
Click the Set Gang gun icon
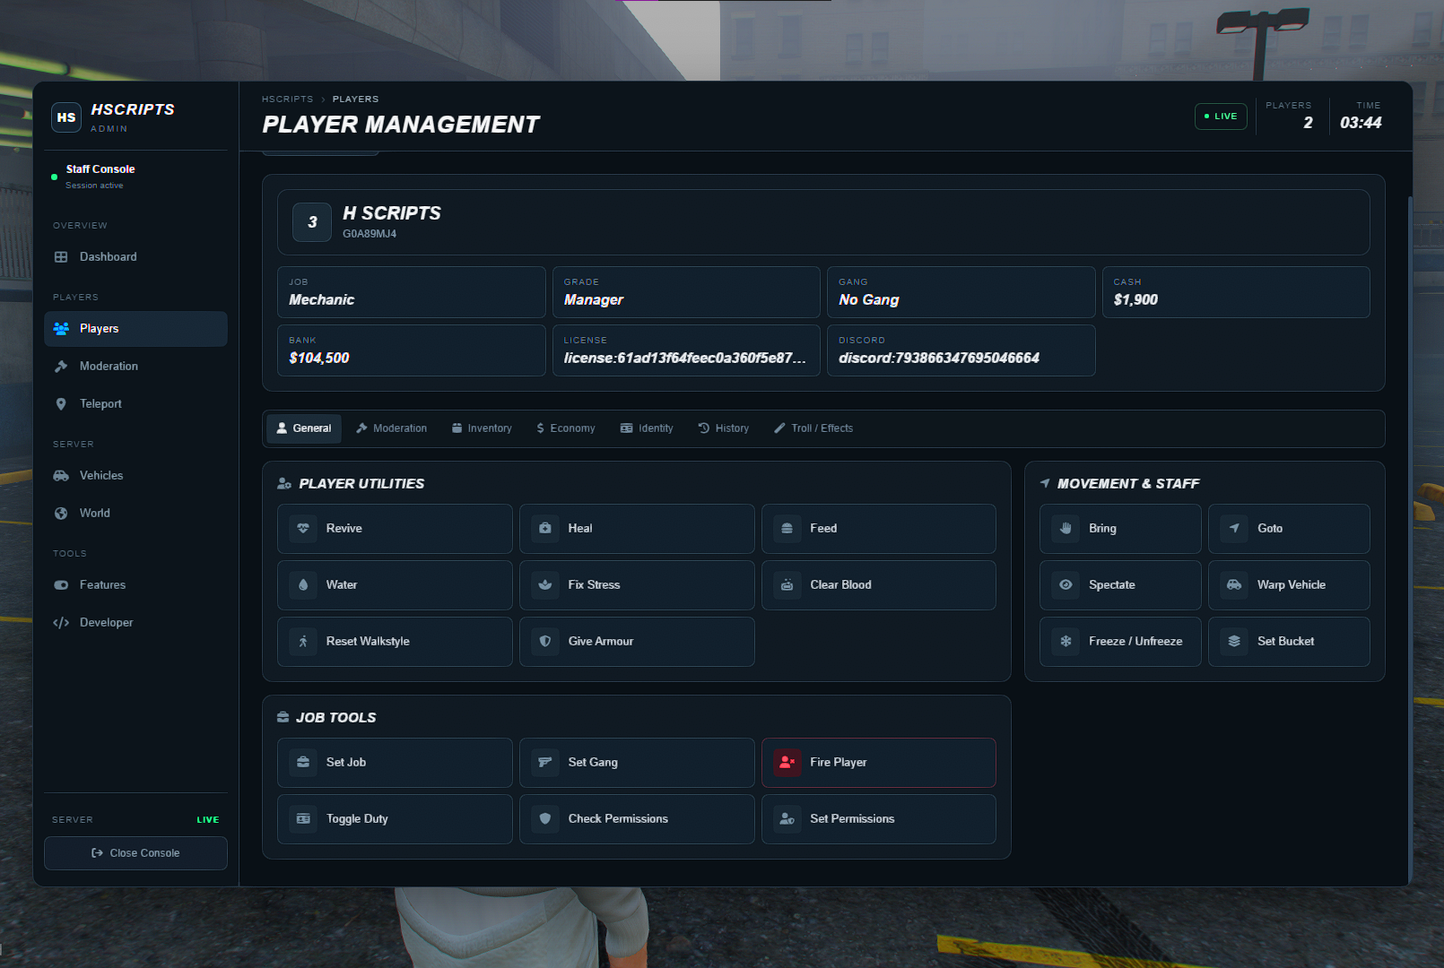(x=545, y=763)
